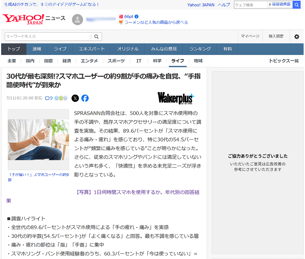Open the エンタメ category
The image size is (305, 259).
pos(89,61)
